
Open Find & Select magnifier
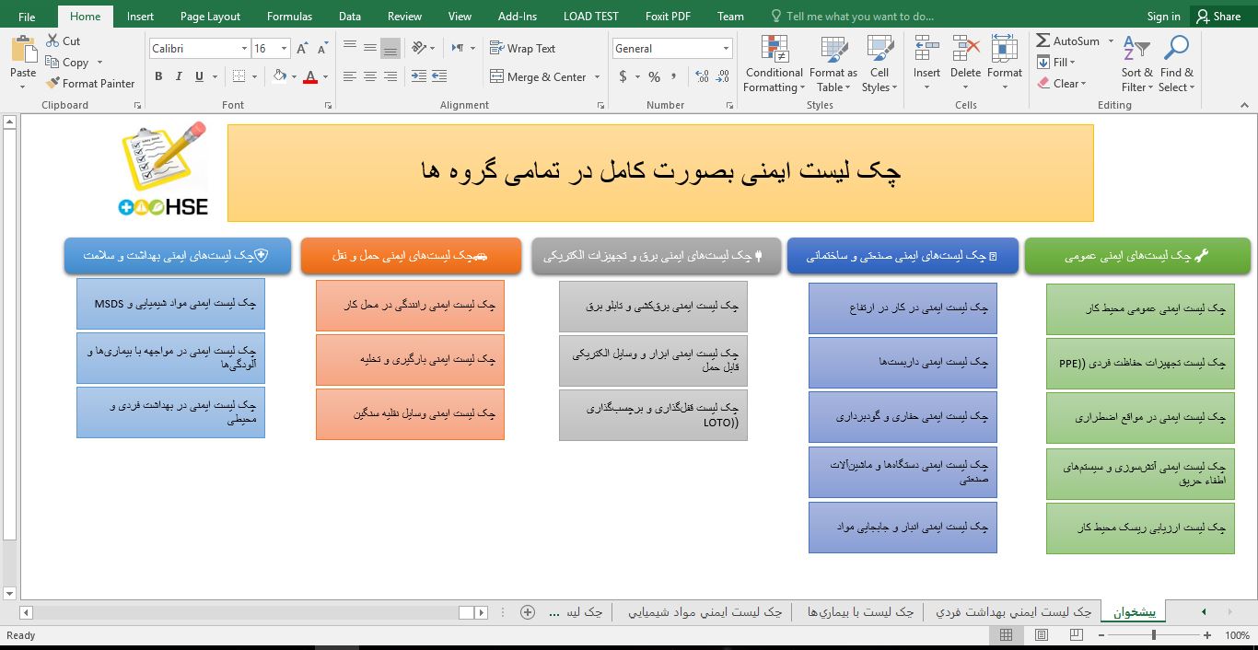click(1177, 64)
